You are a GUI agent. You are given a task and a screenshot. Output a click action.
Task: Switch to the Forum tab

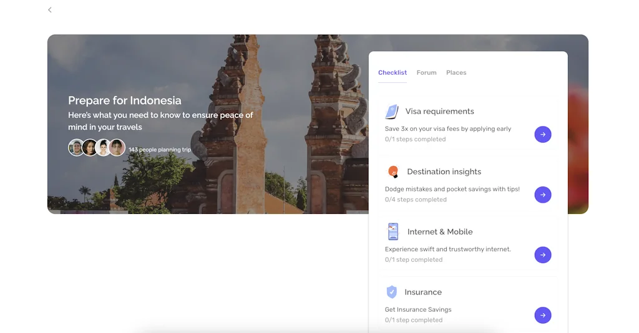[x=426, y=73]
